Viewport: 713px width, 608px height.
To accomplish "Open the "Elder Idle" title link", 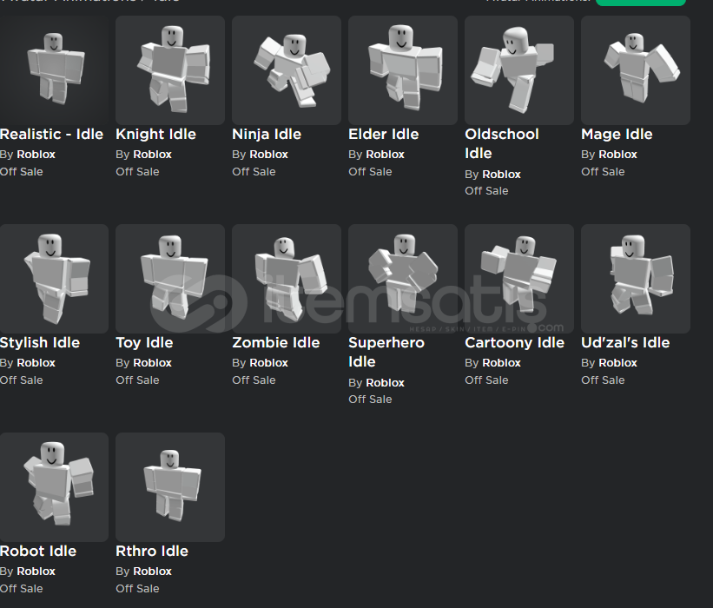I will point(384,134).
